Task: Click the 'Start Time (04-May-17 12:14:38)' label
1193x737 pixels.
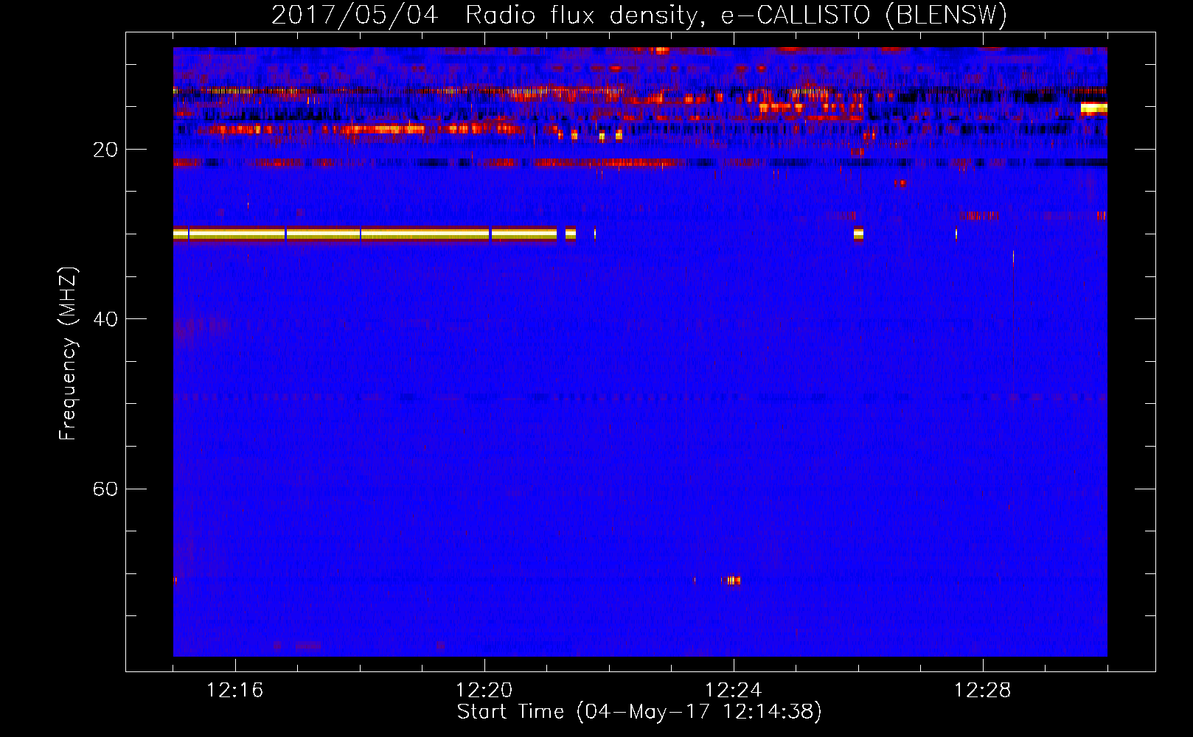Action: pyautogui.click(x=639, y=712)
